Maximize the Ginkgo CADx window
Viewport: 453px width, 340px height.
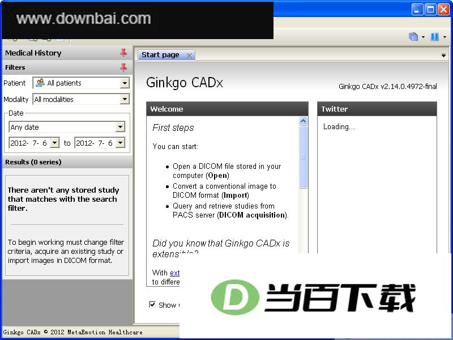coord(430,10)
